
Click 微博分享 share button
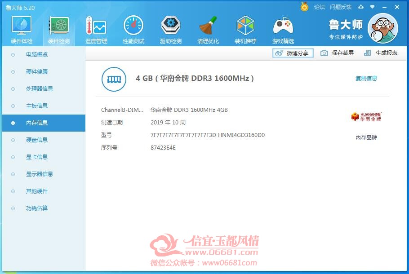click(293, 53)
